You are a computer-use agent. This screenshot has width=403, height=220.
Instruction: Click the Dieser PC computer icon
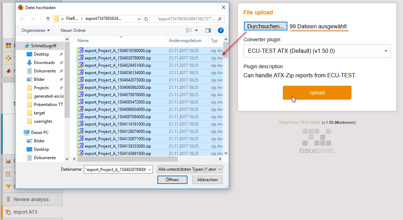pos(27,133)
